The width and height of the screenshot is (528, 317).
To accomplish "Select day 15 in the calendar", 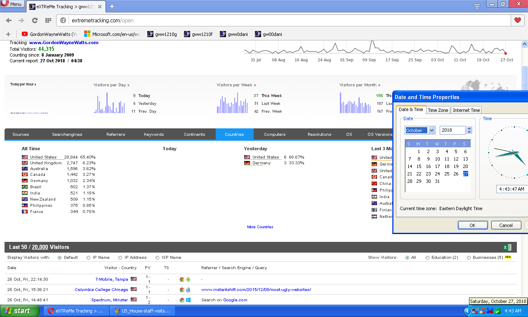I will (419, 166).
